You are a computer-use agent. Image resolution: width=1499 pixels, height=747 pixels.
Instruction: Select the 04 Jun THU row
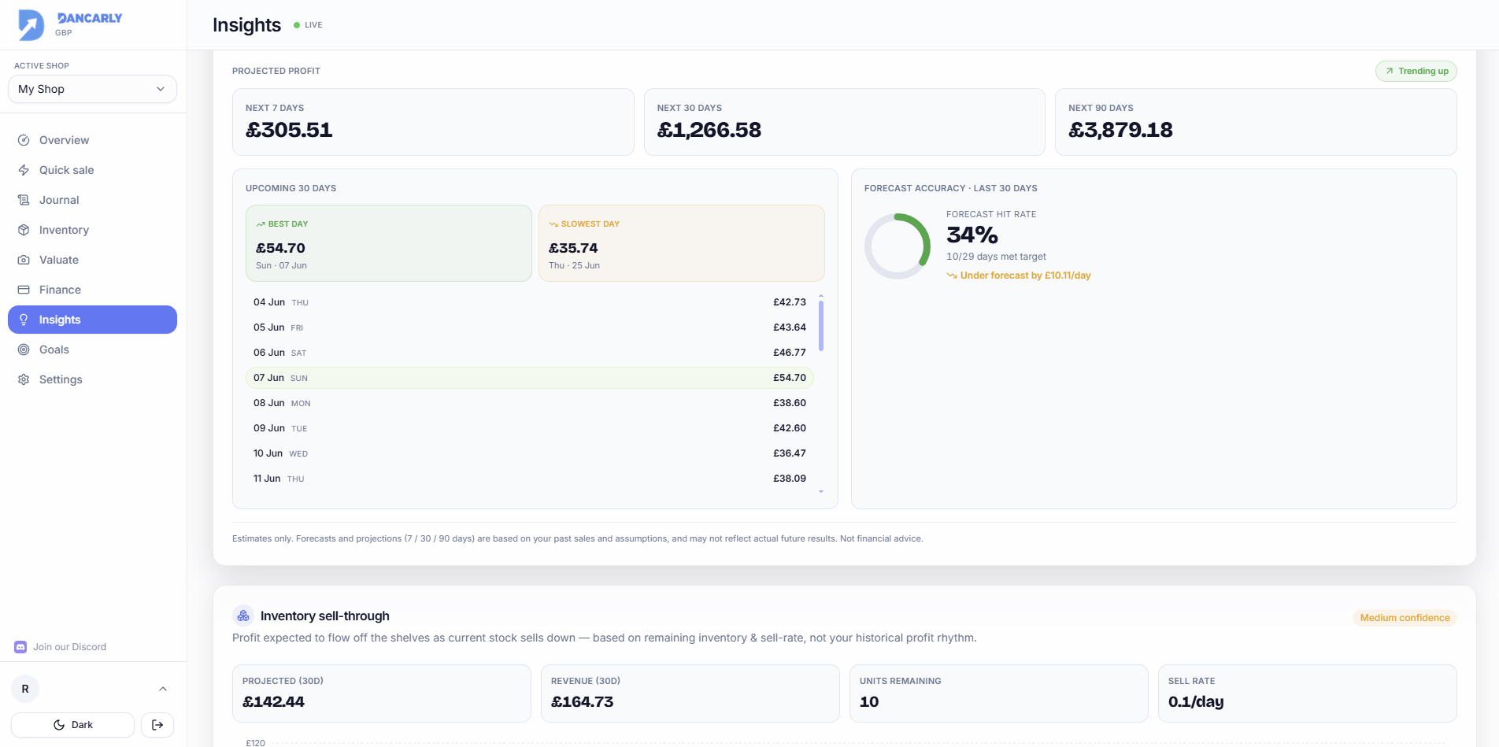coord(530,302)
